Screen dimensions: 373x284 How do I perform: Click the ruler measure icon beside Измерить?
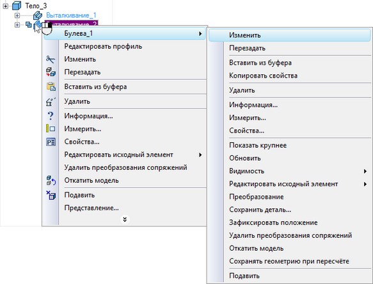pos(51,129)
